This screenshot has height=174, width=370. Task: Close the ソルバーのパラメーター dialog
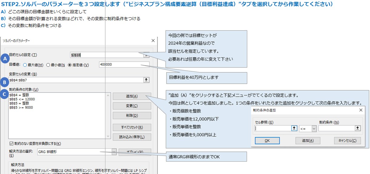click(x=153, y=40)
